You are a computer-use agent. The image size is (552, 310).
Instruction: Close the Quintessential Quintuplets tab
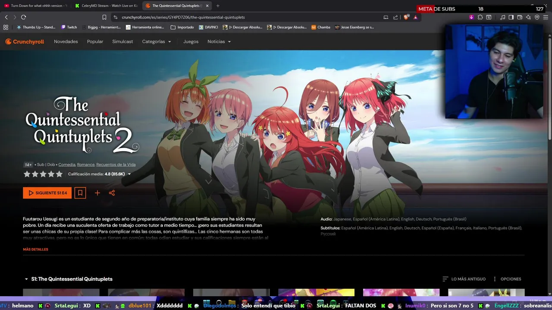click(207, 6)
